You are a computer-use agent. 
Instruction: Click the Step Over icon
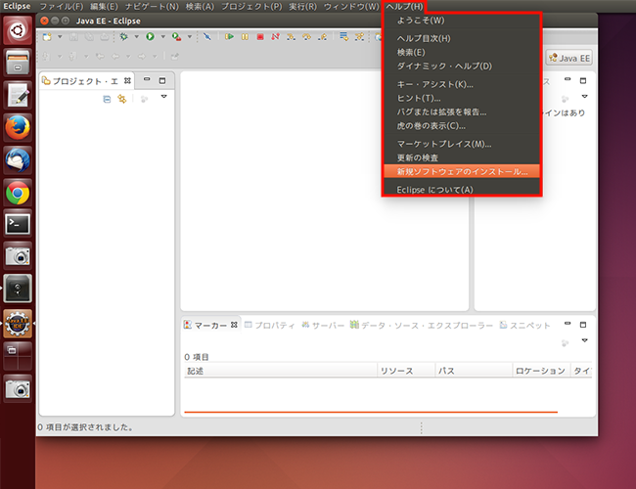(306, 37)
